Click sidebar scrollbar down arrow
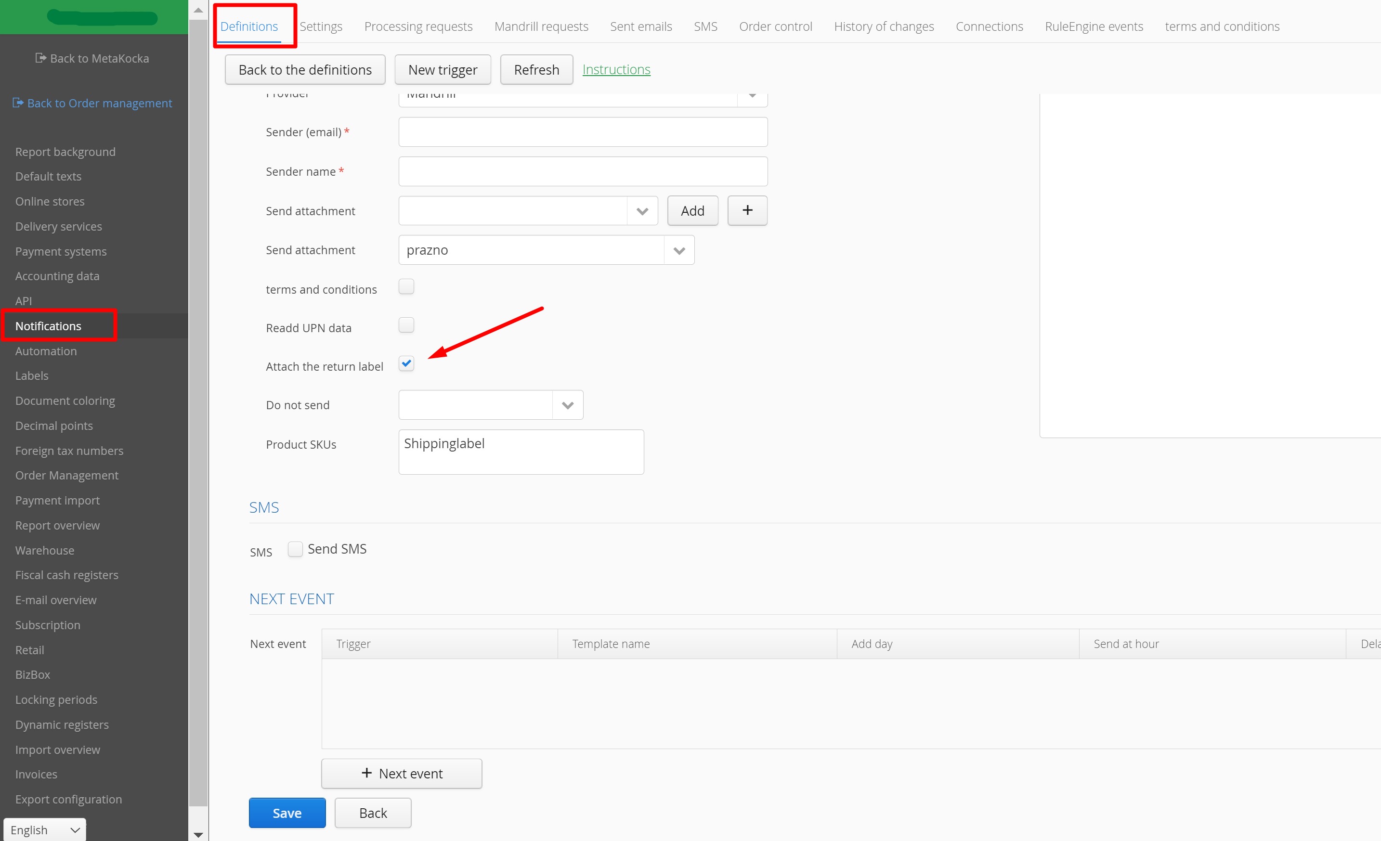Screen dimensions: 1381x841 point(198,834)
